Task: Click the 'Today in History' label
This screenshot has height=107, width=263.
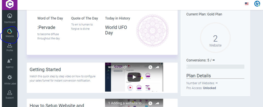Action: pos(118,18)
